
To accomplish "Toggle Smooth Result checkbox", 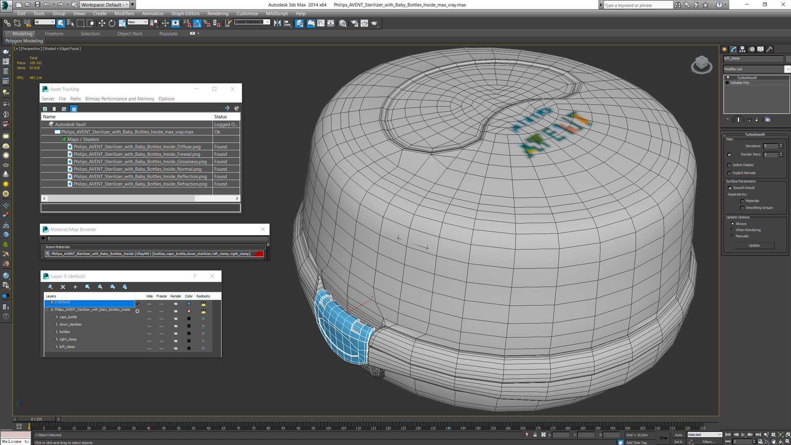I will click(730, 188).
